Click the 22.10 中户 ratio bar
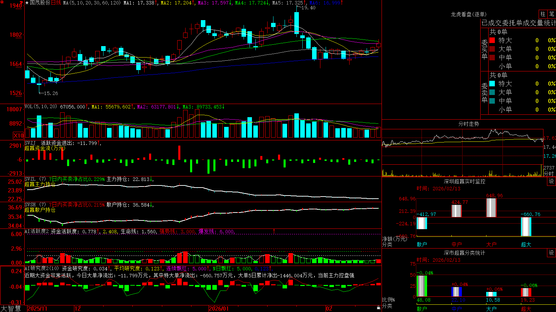The height and width of the screenshot is (312, 556). [x=457, y=292]
